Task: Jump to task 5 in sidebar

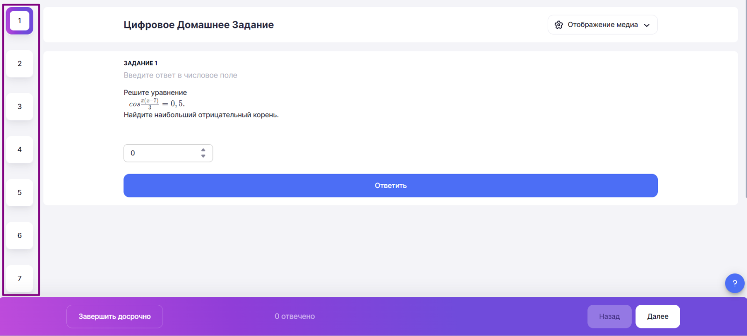Action: coord(20,192)
